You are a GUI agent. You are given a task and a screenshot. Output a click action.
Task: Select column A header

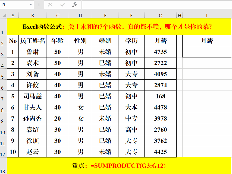tap(12, 15)
